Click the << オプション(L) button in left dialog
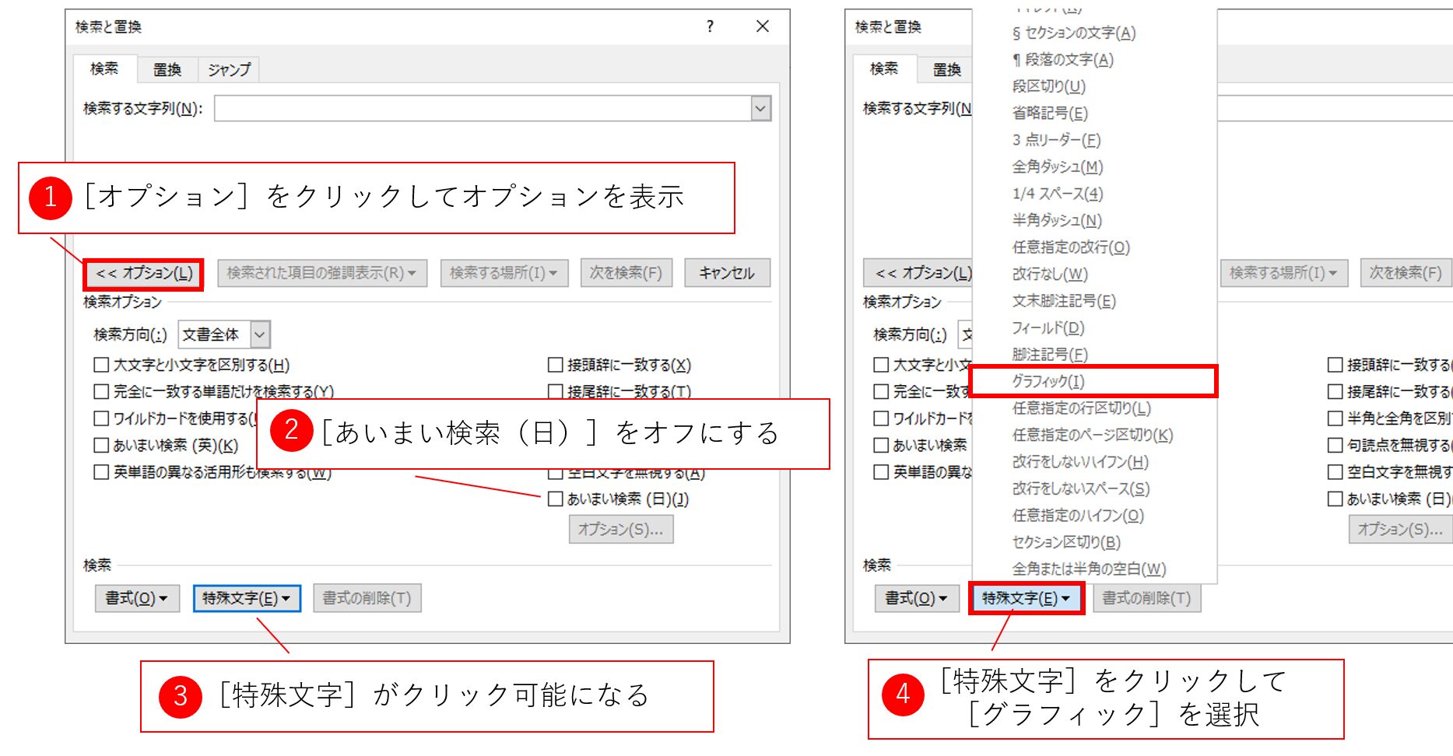 (143, 274)
